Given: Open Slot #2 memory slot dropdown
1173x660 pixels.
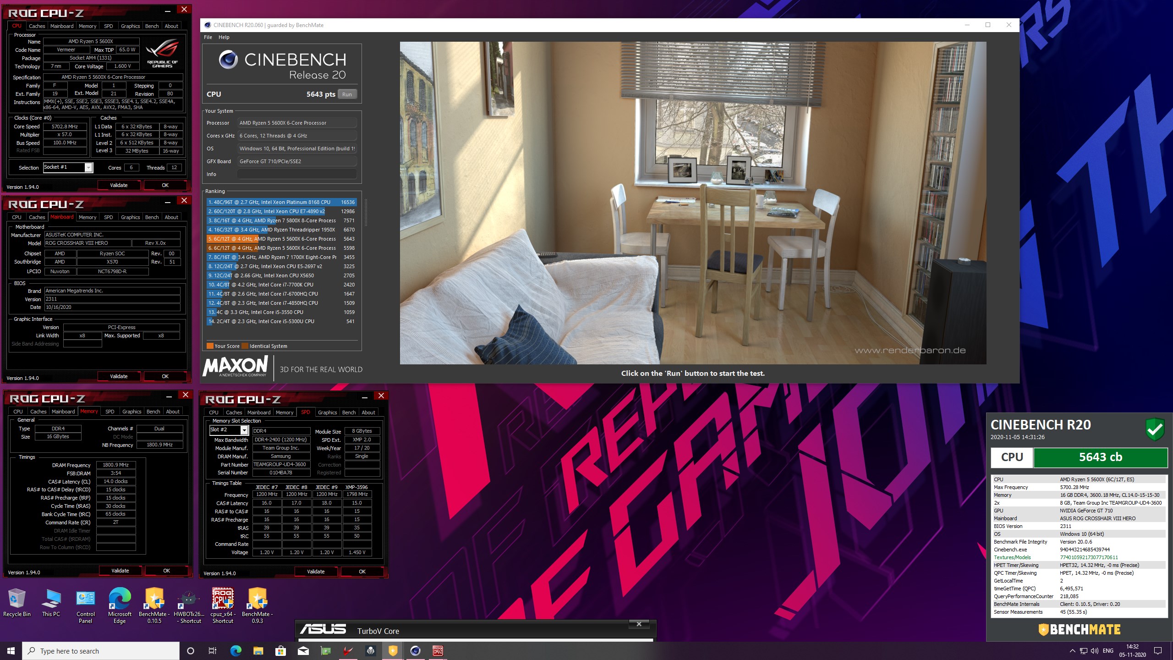Looking at the screenshot, I should 244,430.
